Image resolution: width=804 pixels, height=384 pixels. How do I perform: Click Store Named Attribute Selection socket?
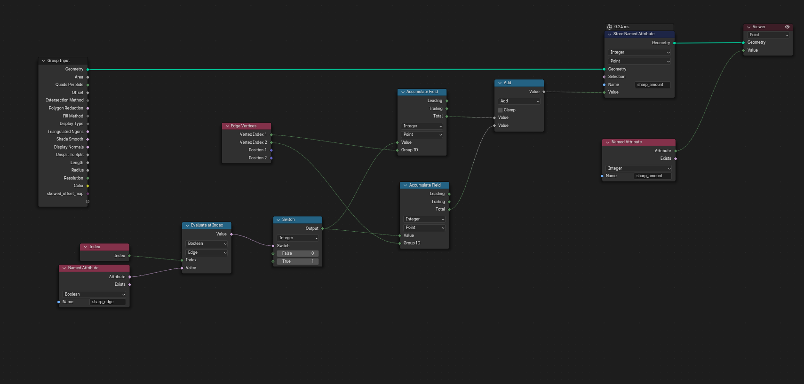(605, 77)
